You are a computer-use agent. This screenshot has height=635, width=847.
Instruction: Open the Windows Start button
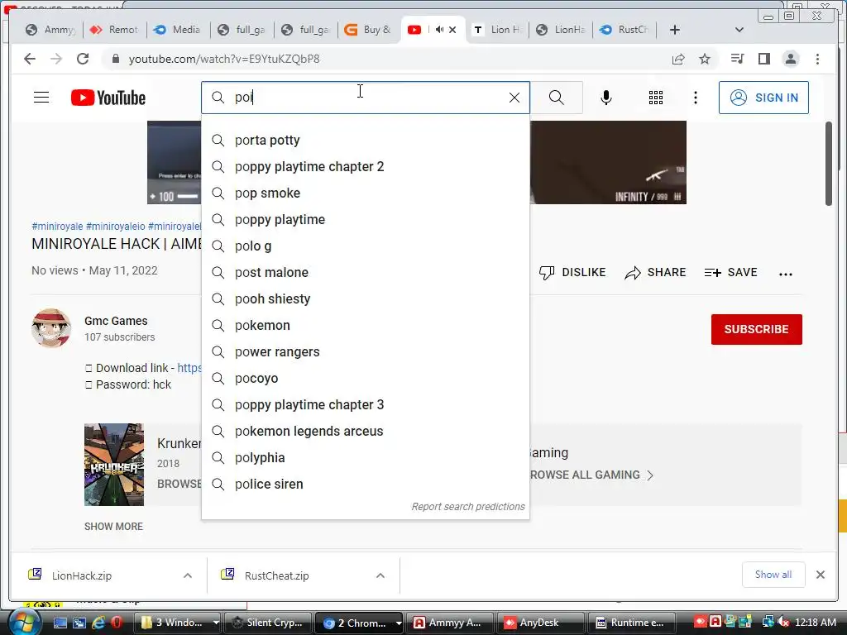(23, 622)
